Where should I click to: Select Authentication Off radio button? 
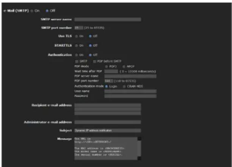click(x=90, y=55)
